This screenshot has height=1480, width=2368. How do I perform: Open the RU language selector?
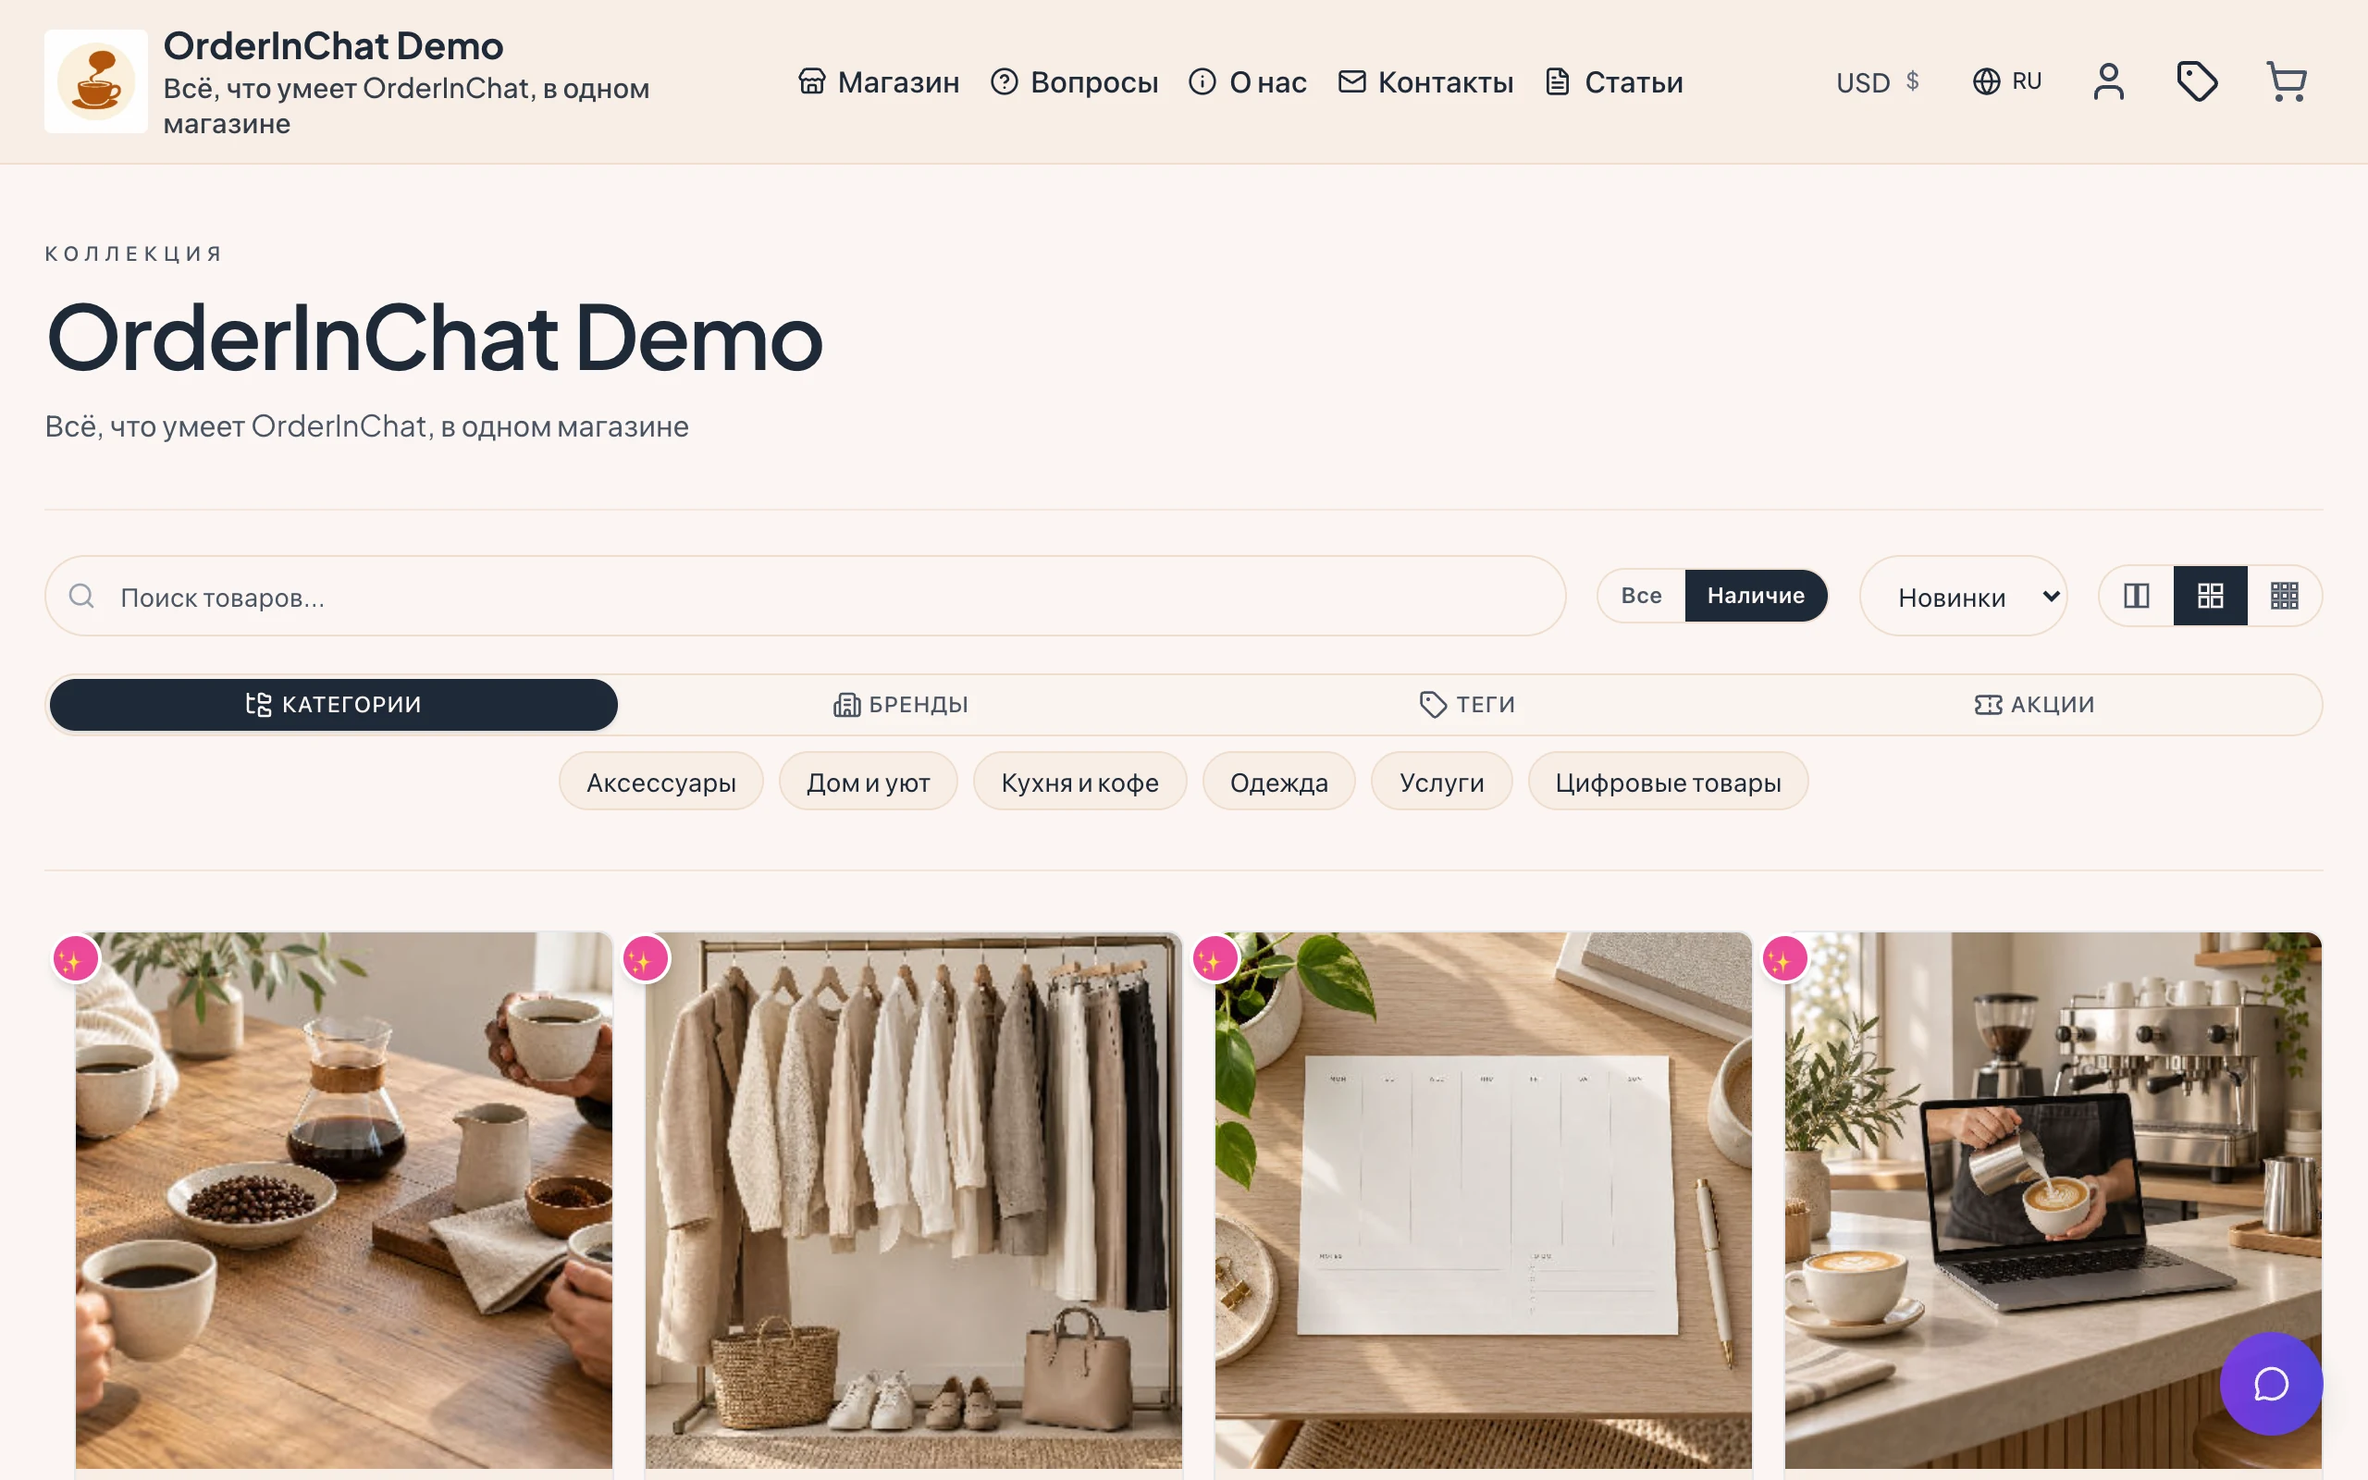pyautogui.click(x=2007, y=81)
